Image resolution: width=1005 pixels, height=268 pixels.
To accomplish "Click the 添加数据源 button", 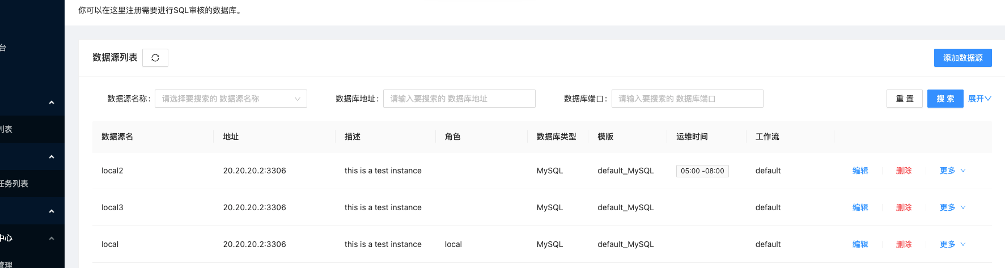I will [962, 58].
